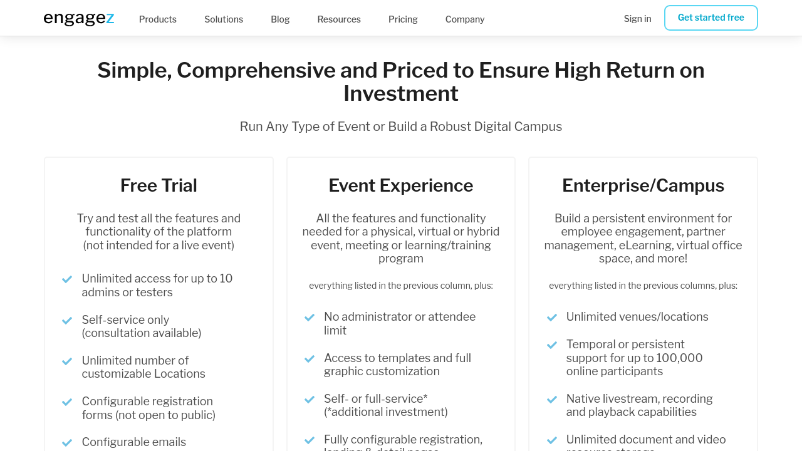This screenshot has width=802, height=451.
Task: Go to the Blog page
Action: 280,19
